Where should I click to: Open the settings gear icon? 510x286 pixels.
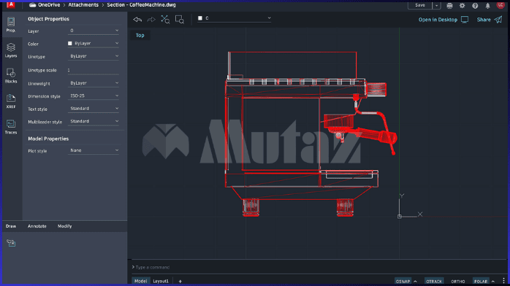point(463,6)
